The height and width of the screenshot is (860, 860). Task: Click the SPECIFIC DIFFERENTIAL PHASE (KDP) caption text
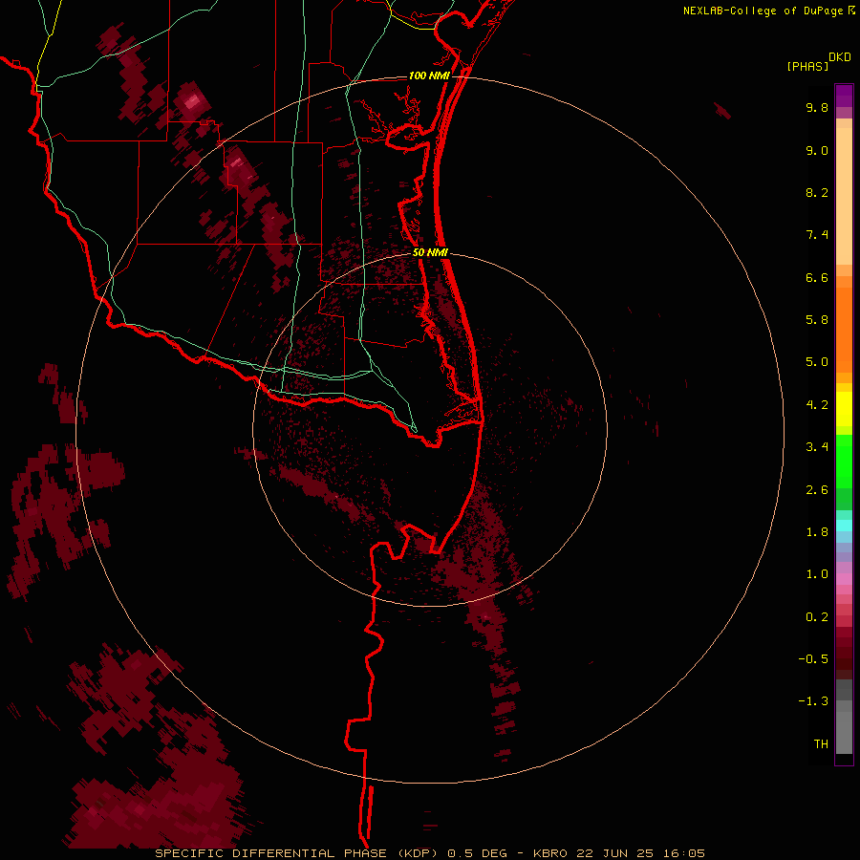click(x=296, y=853)
